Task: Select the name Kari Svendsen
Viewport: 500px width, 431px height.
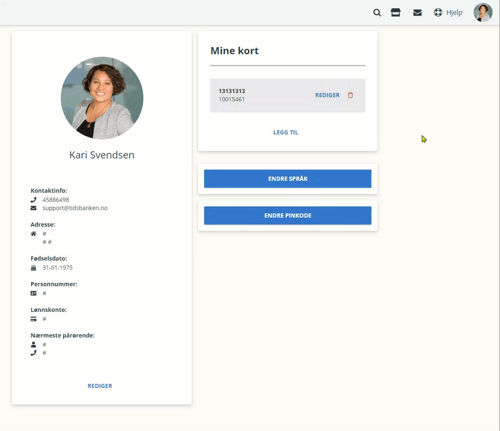Action: (102, 155)
